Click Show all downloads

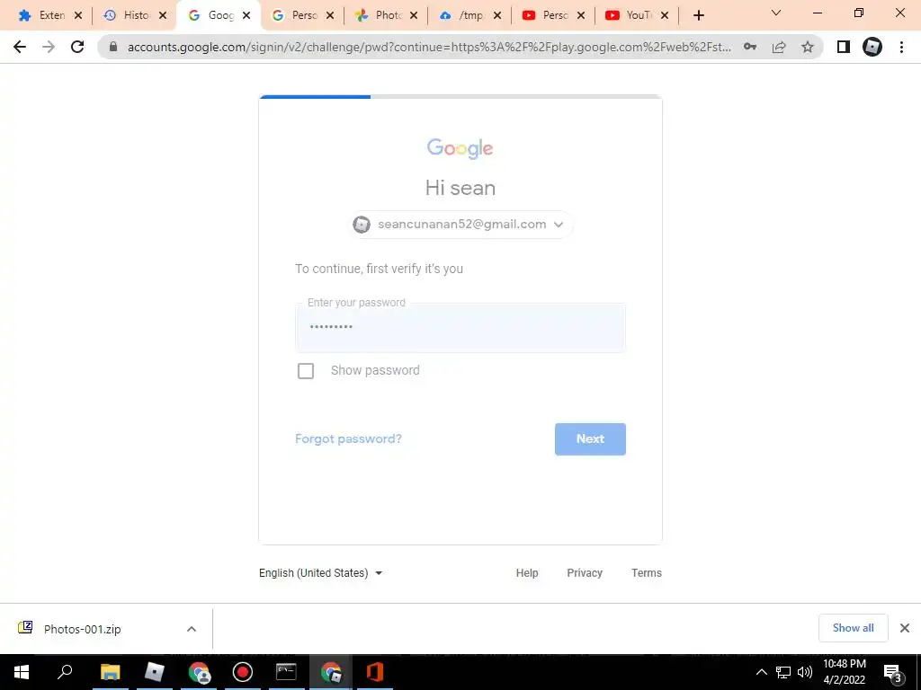click(x=853, y=628)
